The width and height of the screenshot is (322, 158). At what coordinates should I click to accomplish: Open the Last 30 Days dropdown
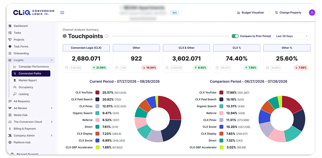point(292,36)
